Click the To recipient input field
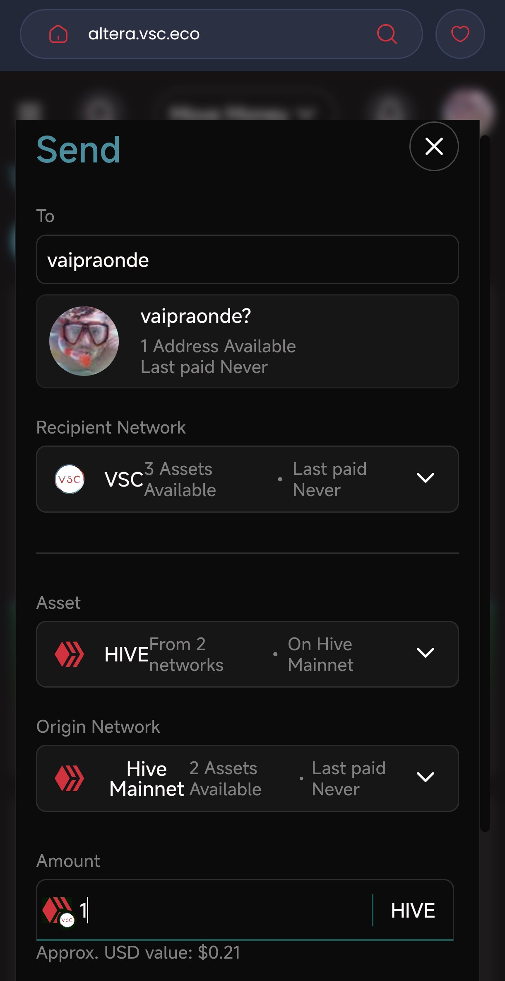Viewport: 505px width, 981px height. (x=248, y=259)
